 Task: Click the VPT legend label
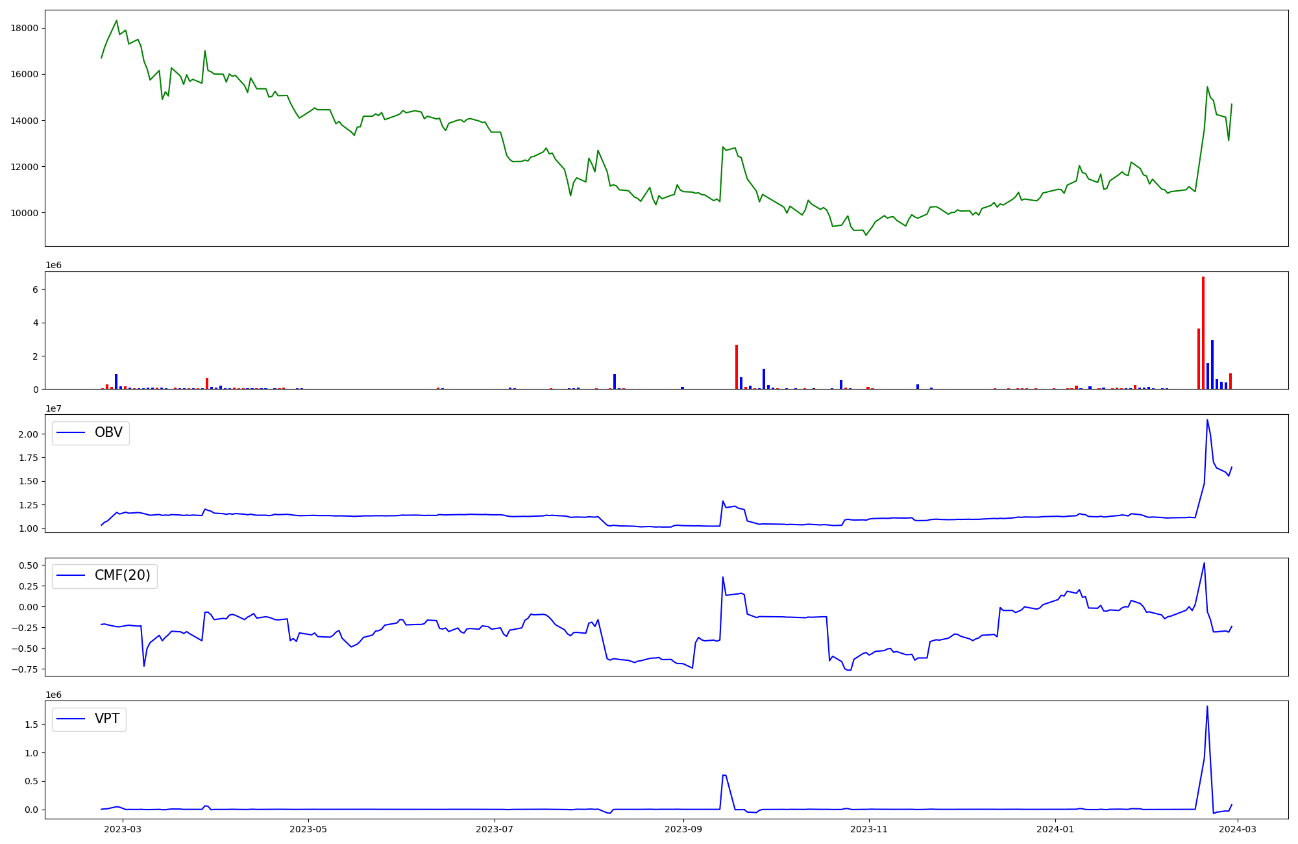click(107, 719)
